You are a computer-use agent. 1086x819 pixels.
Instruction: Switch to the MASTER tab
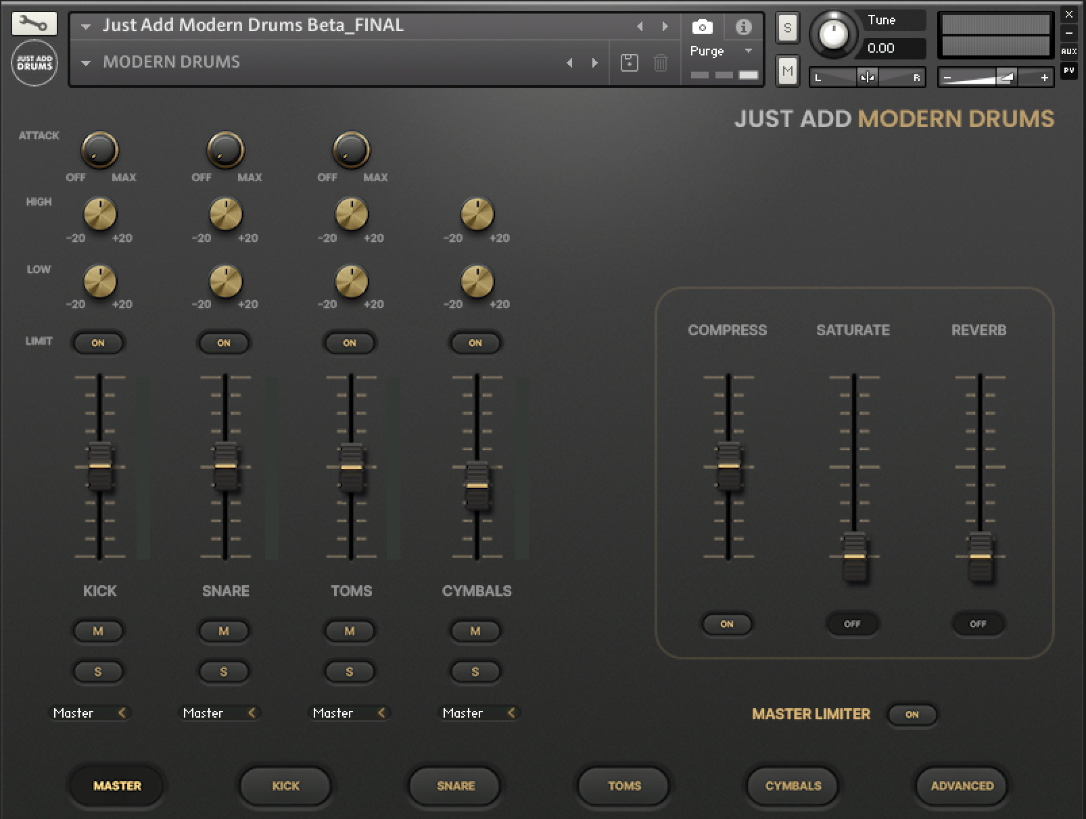coord(117,786)
